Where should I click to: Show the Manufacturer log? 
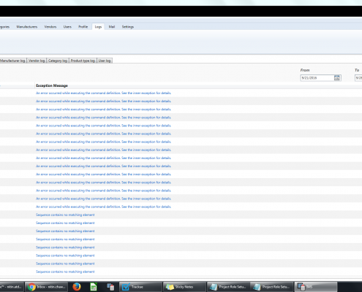pos(12,61)
